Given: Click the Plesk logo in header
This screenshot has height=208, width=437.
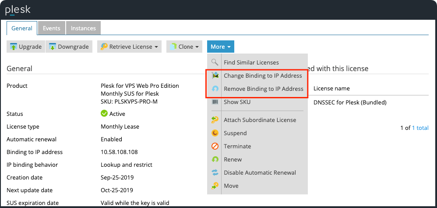Looking at the screenshot, I should pyautogui.click(x=18, y=10).
